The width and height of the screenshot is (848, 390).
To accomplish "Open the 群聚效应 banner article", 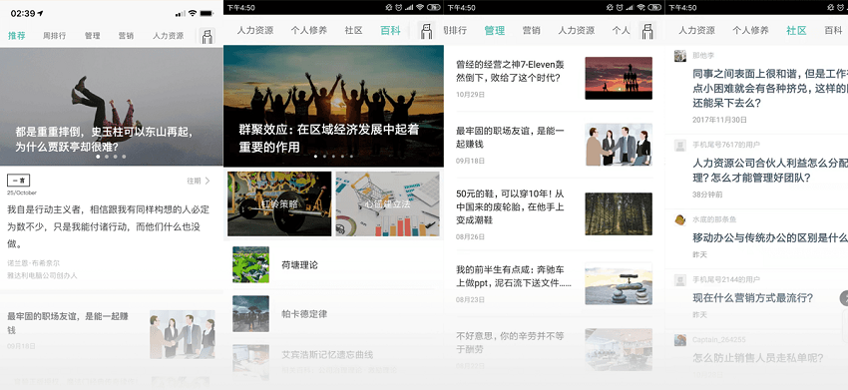I will pos(333,106).
